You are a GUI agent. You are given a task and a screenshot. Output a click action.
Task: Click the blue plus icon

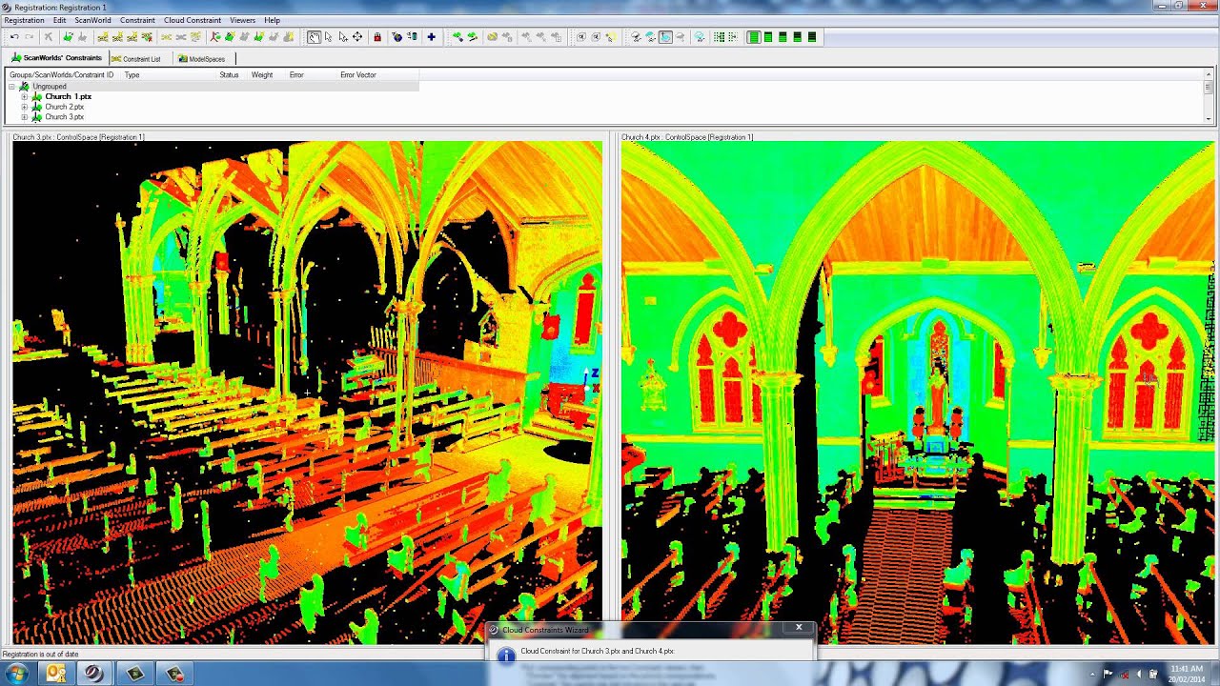(x=431, y=37)
